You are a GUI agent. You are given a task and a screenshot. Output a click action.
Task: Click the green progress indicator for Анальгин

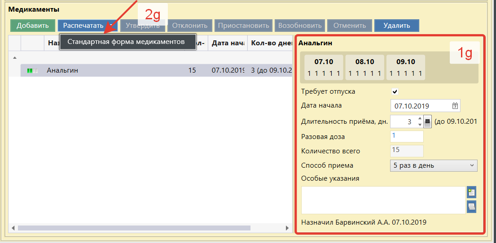click(x=32, y=71)
